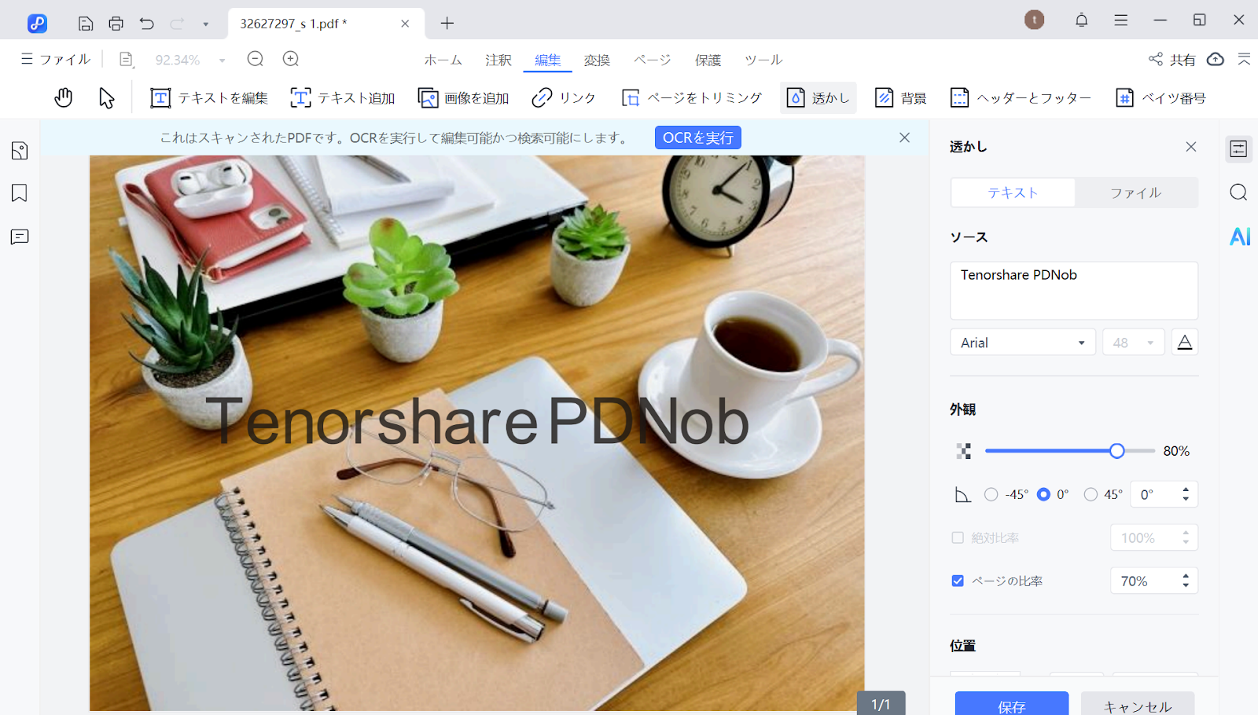Click 画像を追加 tool
This screenshot has height=715, width=1258.
coord(463,97)
